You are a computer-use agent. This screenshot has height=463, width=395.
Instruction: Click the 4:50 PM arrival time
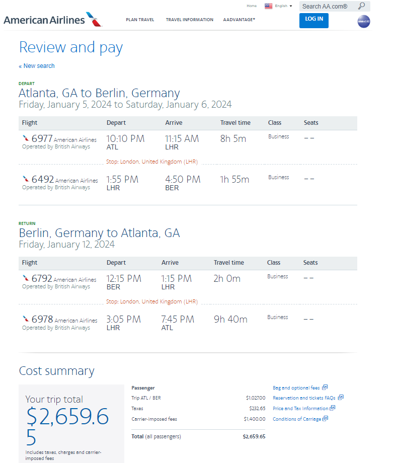(x=183, y=179)
